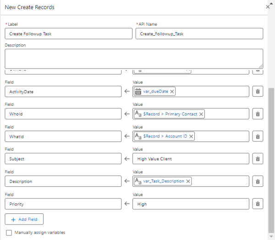This screenshot has width=275, height=240.
Task: Open the ActivityDate field combobox
Action: click(x=63, y=92)
